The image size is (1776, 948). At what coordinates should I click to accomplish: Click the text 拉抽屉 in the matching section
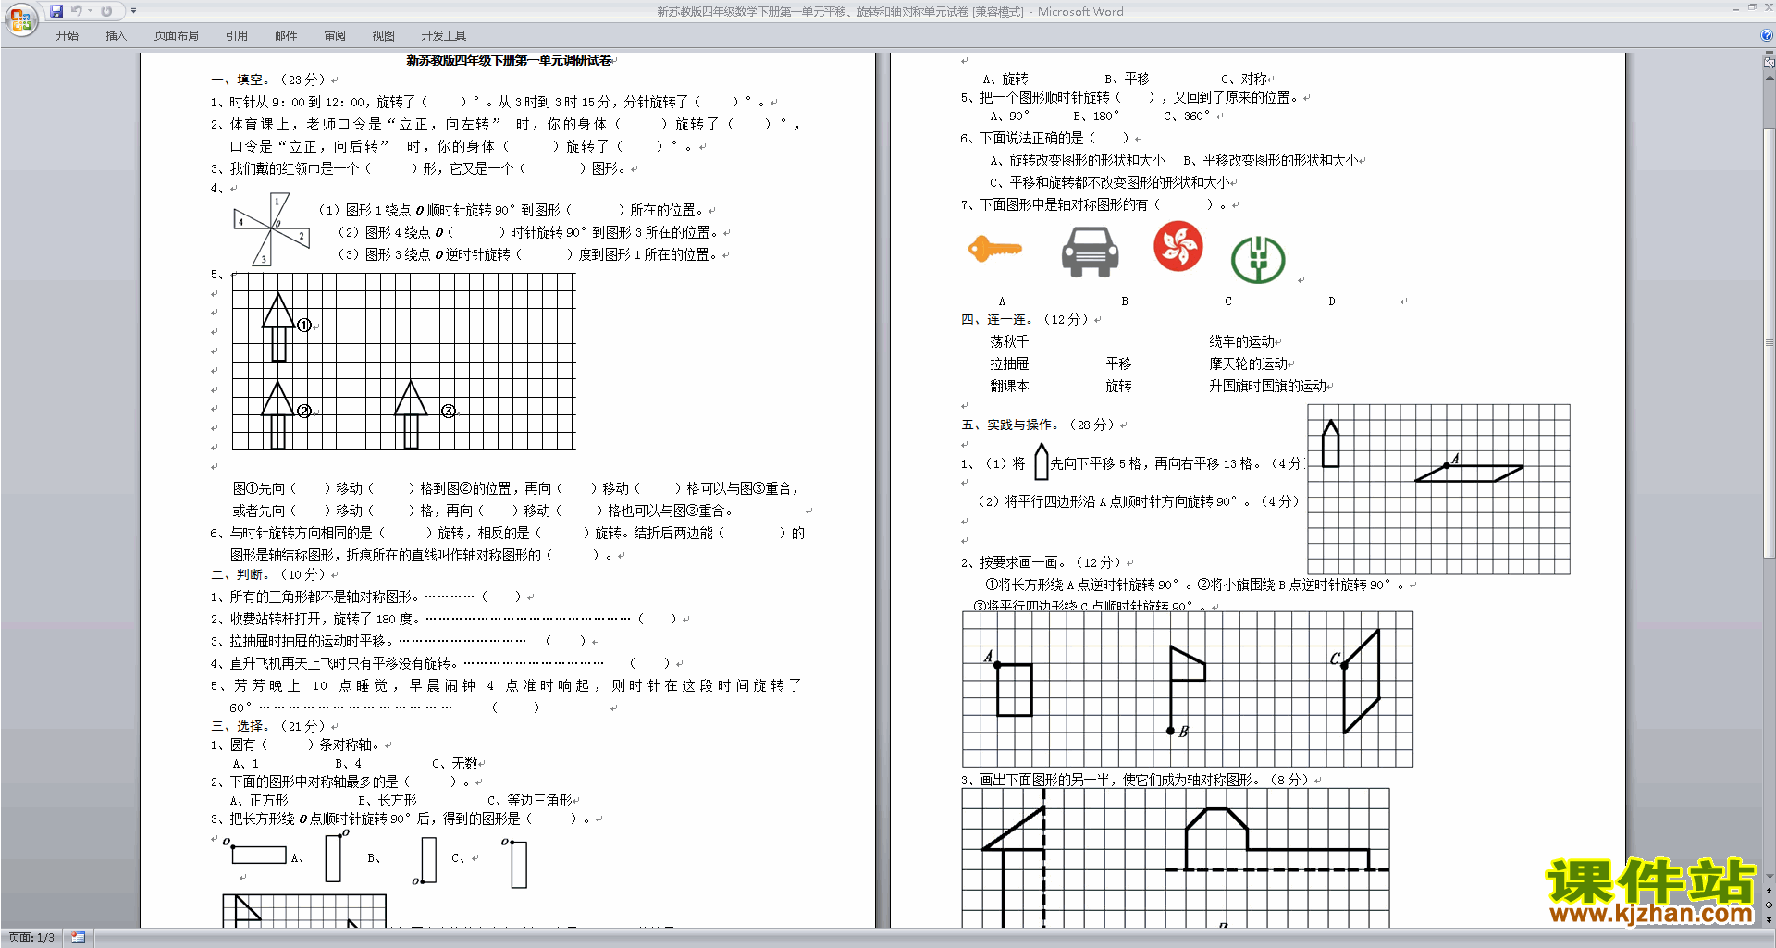coord(1009,363)
